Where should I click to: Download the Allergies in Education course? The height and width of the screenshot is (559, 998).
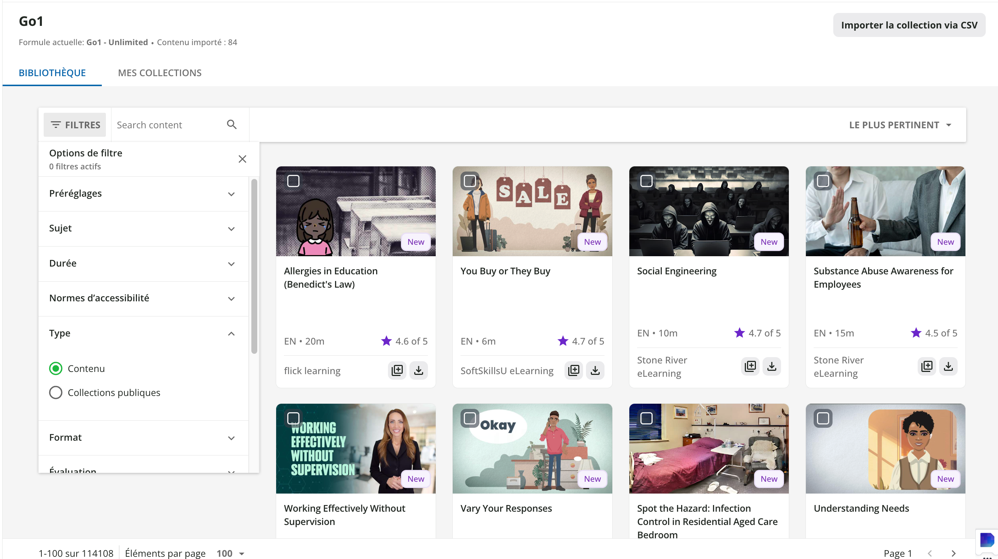point(419,370)
